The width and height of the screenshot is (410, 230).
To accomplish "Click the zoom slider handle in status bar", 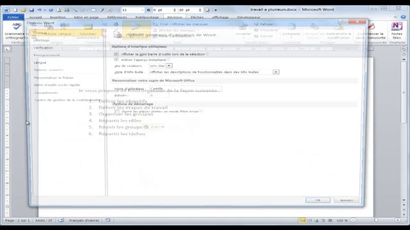I will (376, 220).
